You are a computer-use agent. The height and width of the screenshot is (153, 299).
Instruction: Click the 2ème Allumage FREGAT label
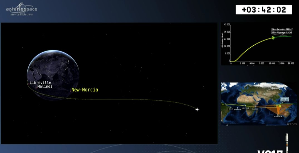coord(282,32)
